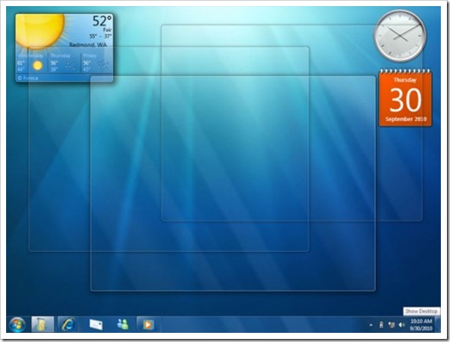This screenshot has height=342, width=450.
Task: Show hidden system tray icons arrow
Action: (x=371, y=325)
